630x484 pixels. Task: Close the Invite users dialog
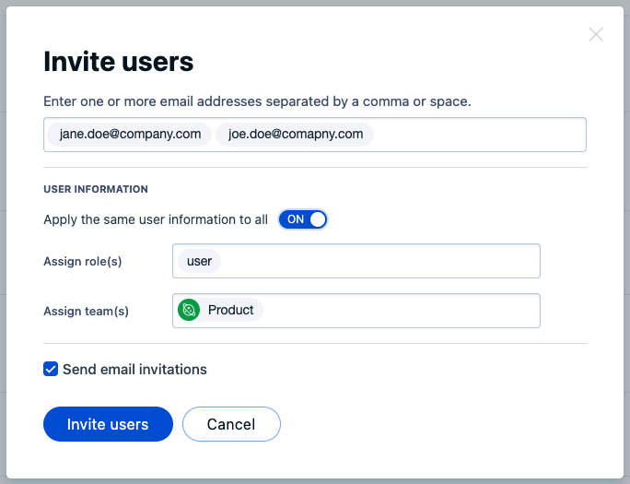(596, 35)
